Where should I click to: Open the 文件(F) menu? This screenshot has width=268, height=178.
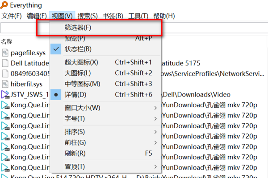click(12, 16)
